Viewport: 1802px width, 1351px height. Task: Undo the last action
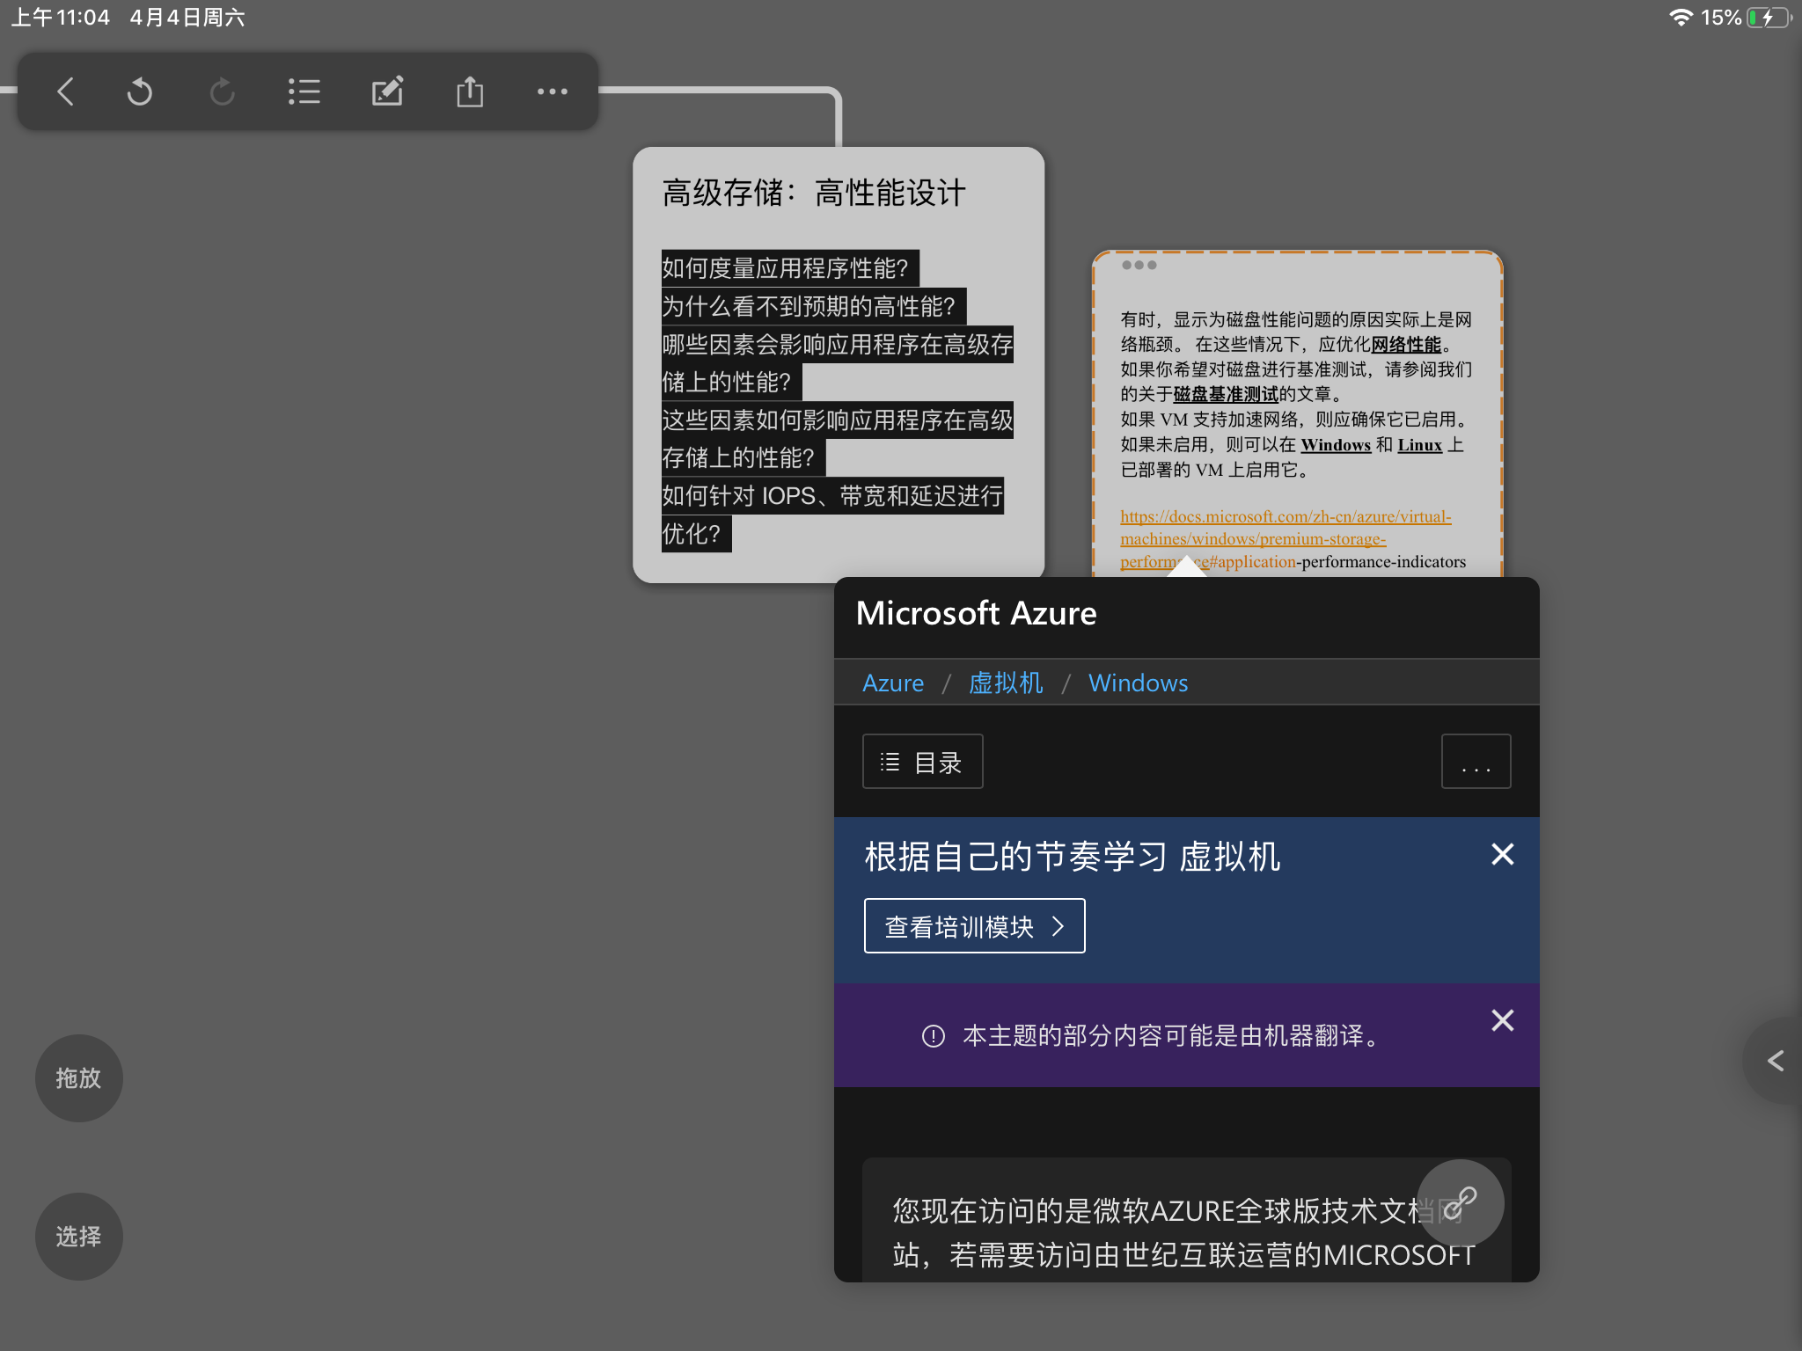pos(139,91)
